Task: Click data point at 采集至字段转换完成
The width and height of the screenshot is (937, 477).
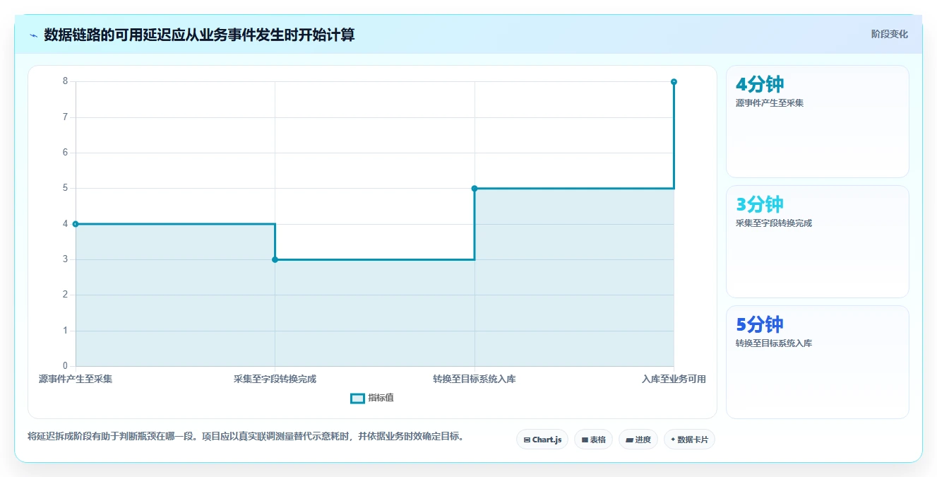Action: 275,259
